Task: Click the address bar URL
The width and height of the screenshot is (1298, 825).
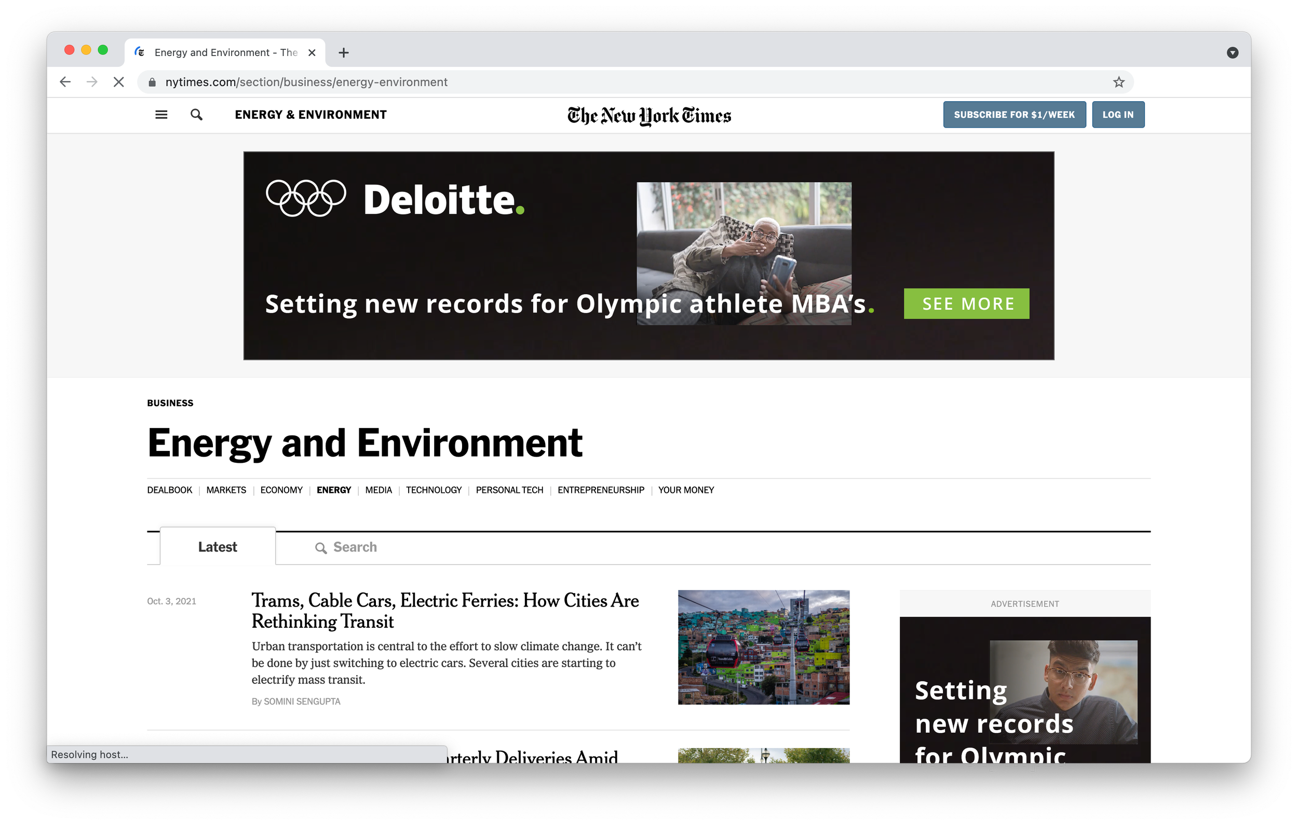Action: (x=306, y=82)
